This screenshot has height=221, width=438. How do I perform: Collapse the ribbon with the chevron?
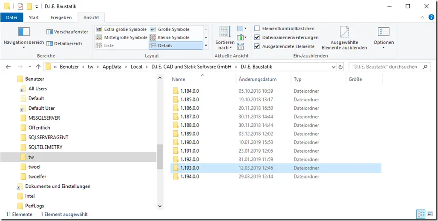422,17
